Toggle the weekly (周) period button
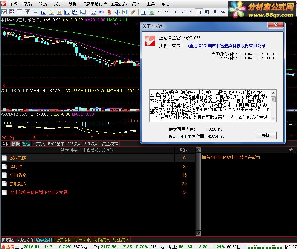 click(x=207, y=12)
